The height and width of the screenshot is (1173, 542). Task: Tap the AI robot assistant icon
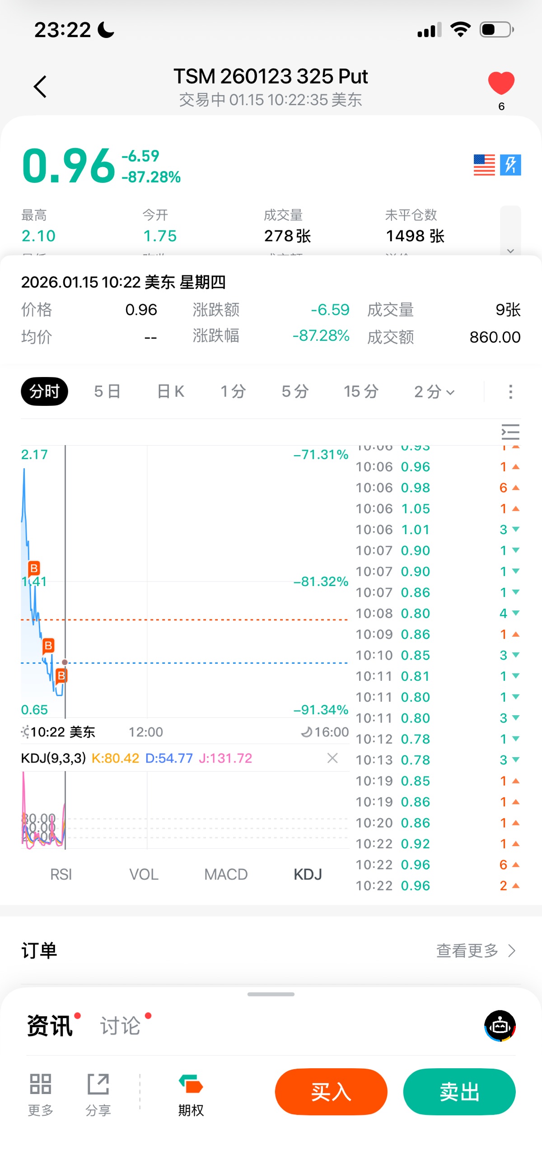pos(500,1026)
